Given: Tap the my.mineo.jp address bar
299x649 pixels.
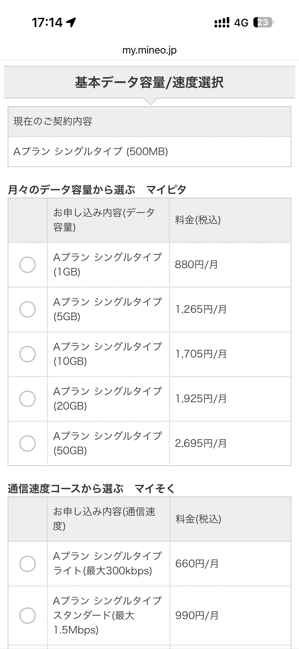Looking at the screenshot, I should (x=149, y=50).
